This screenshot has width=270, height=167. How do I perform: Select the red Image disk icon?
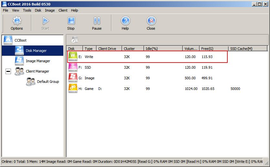73,78
